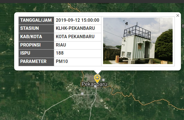
Task: Click the gray marker southwest of Pekanbaru
Action: 82,94
